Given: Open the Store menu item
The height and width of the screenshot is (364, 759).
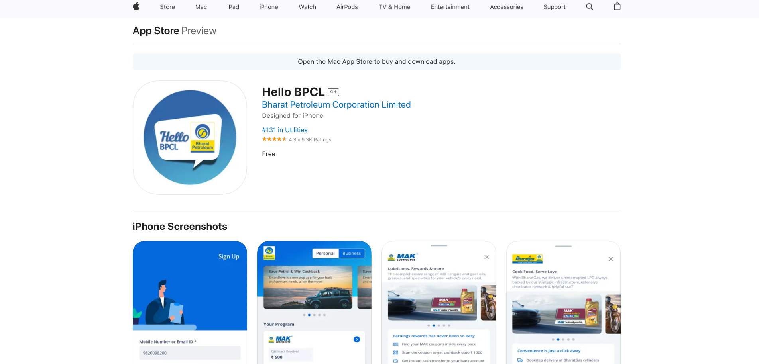Looking at the screenshot, I should (x=167, y=7).
